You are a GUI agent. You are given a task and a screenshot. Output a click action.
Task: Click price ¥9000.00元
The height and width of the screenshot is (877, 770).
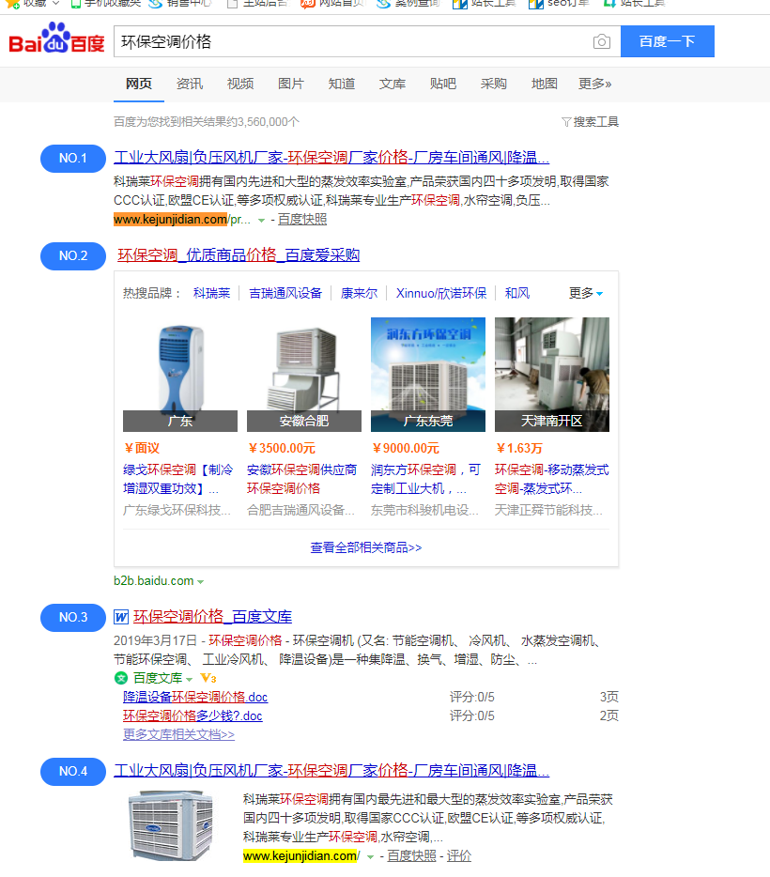point(406,448)
